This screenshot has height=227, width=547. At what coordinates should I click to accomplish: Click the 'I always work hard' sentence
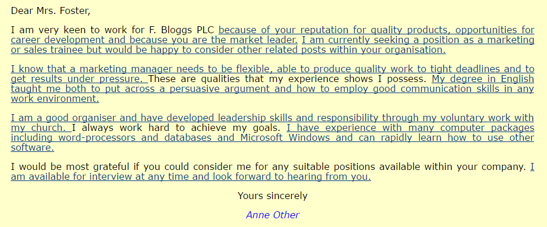coord(176,127)
